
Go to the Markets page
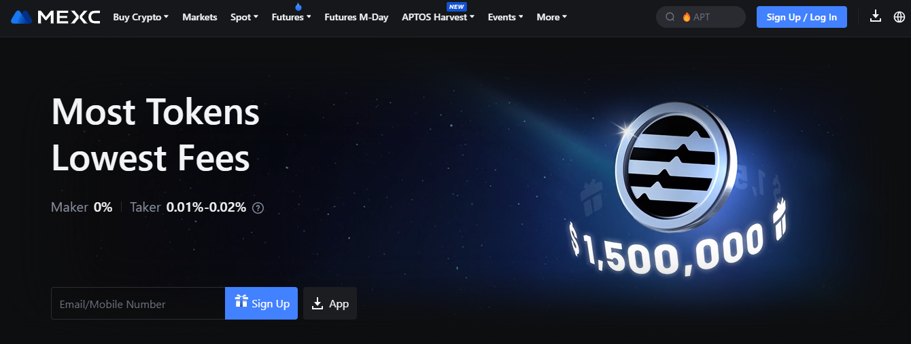pyautogui.click(x=200, y=17)
